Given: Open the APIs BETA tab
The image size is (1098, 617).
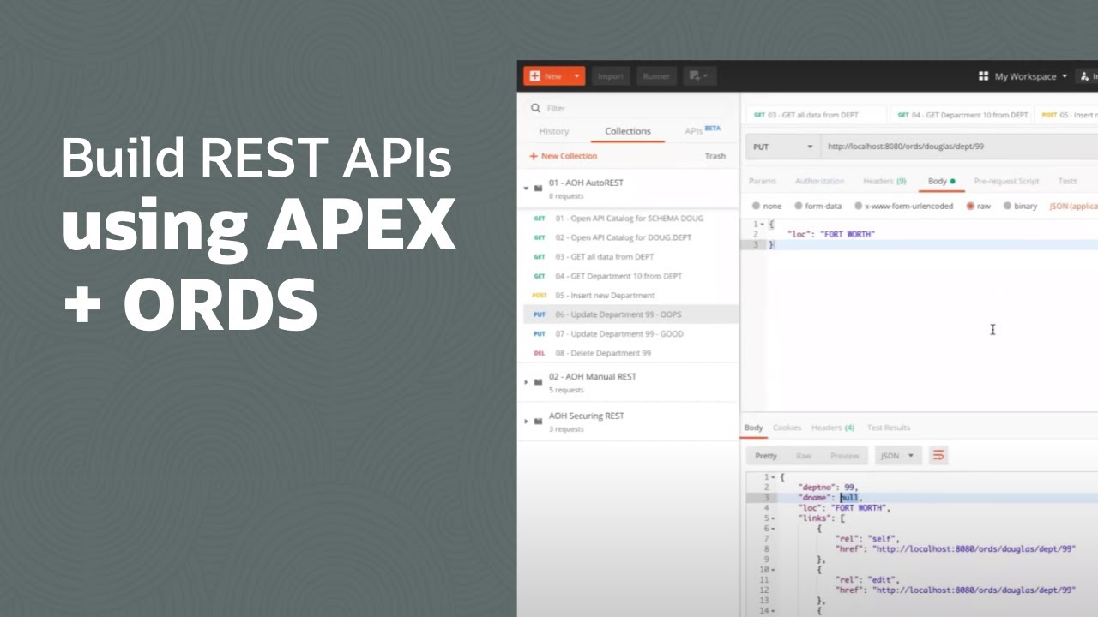Looking at the screenshot, I should pyautogui.click(x=702, y=130).
